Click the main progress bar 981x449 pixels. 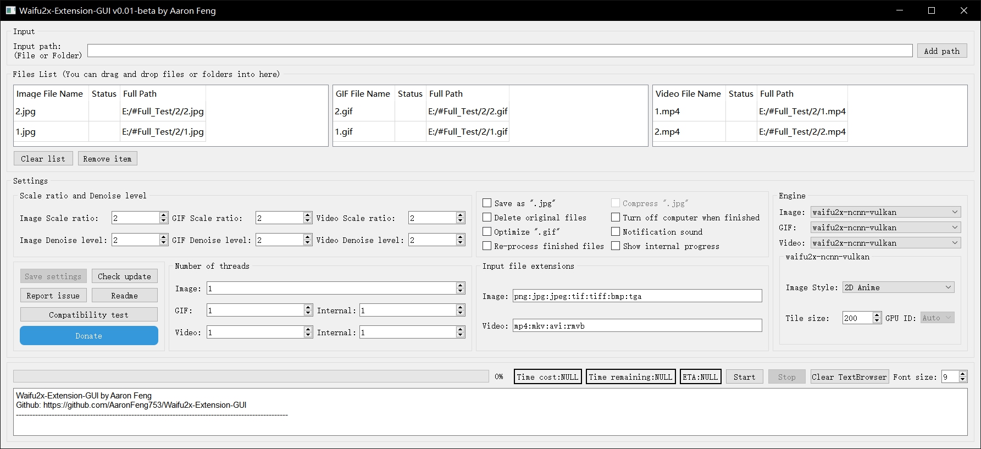pyautogui.click(x=251, y=376)
